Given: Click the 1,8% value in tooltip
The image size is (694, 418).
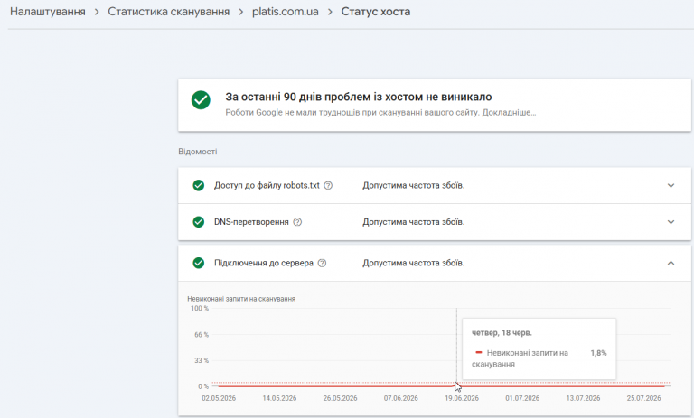Looking at the screenshot, I should (x=598, y=353).
